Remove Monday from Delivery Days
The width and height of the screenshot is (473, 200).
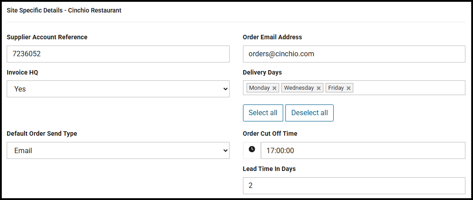coord(274,88)
